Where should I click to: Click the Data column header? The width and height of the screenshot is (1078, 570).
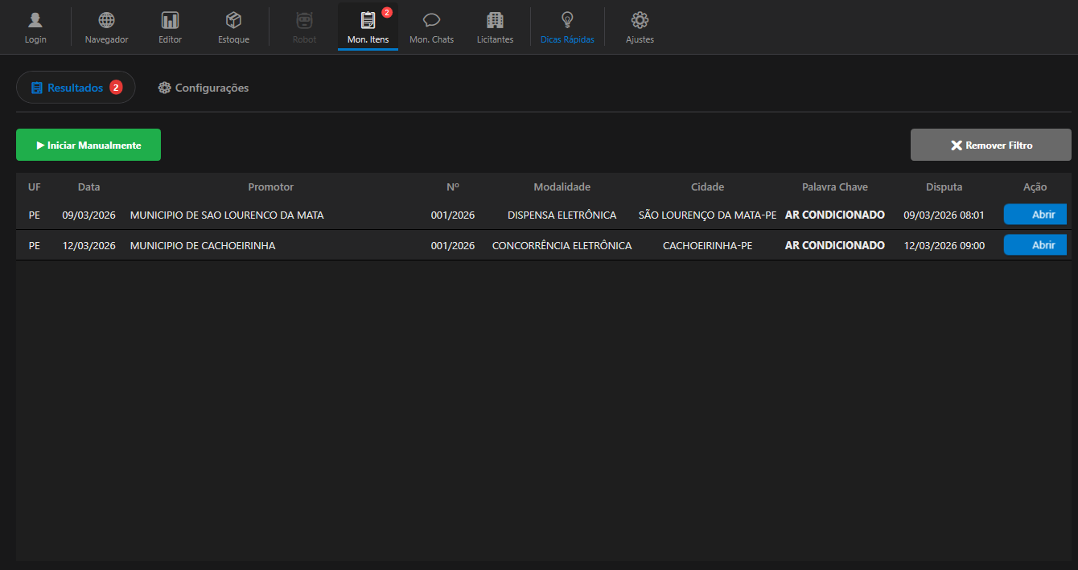pos(88,187)
